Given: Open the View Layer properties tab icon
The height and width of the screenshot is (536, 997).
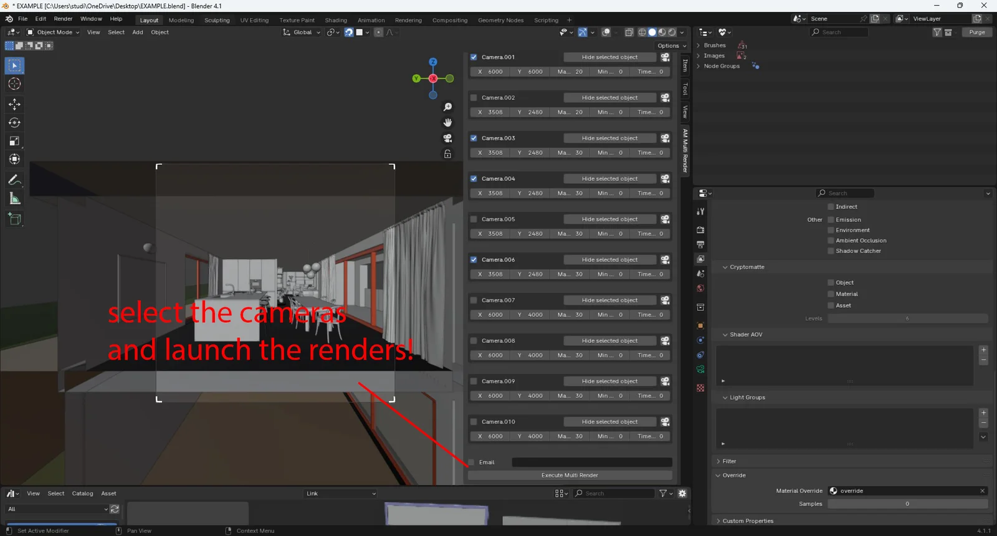Looking at the screenshot, I should 700,259.
